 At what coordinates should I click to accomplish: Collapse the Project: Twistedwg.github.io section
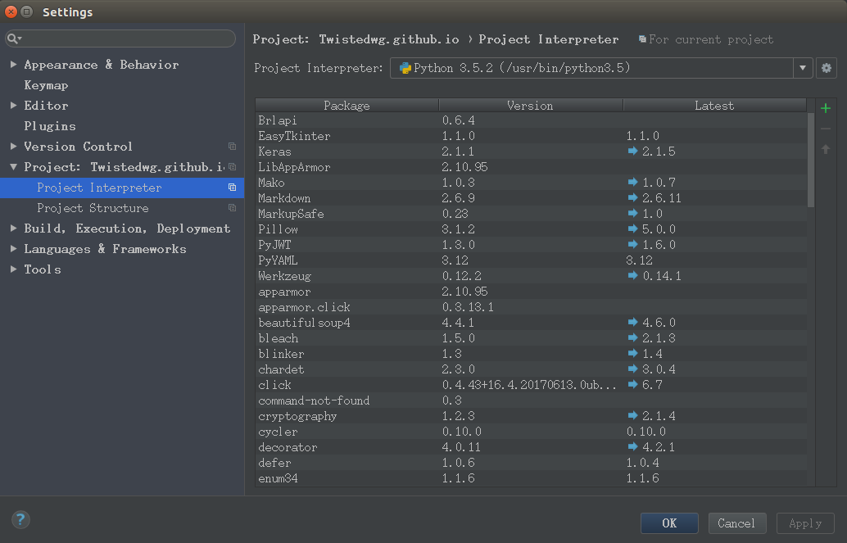[x=13, y=167]
